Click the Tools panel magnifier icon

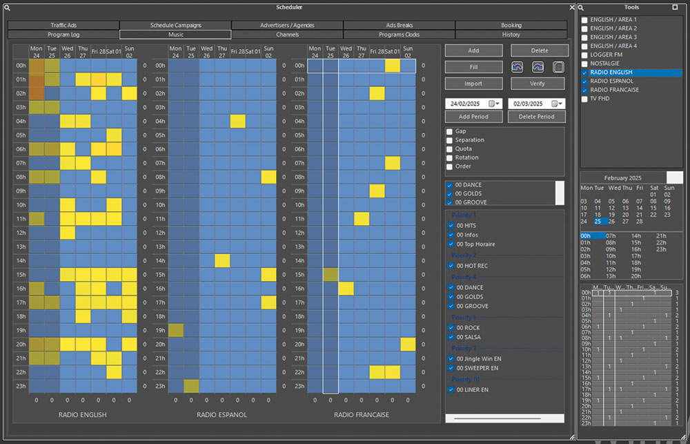tap(582, 7)
